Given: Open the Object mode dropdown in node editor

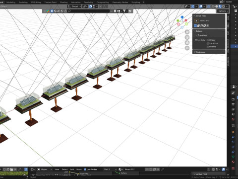Looking at the screenshot, I should click(x=45, y=170).
